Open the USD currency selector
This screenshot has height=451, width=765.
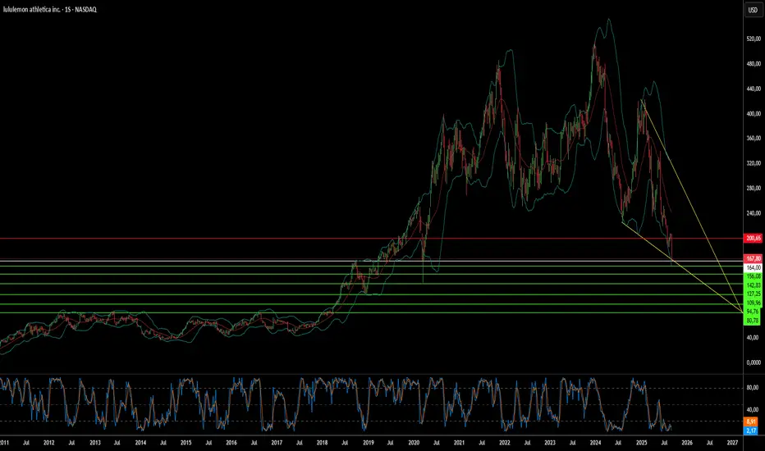pos(753,10)
